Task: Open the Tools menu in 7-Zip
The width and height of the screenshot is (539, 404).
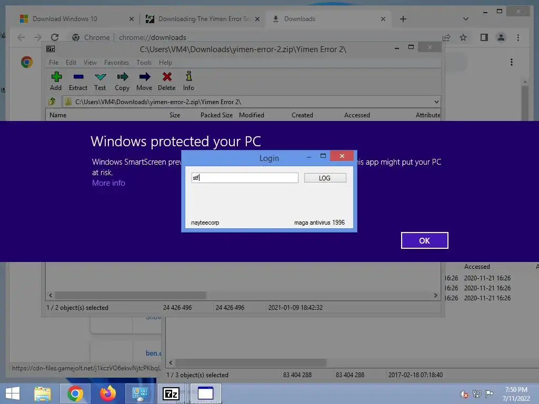Action: pyautogui.click(x=144, y=63)
